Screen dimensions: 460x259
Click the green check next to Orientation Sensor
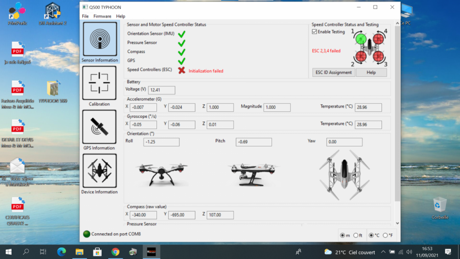point(182,34)
